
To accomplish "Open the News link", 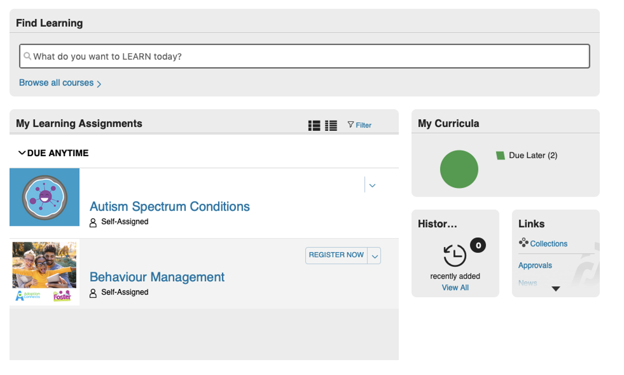I will [528, 283].
